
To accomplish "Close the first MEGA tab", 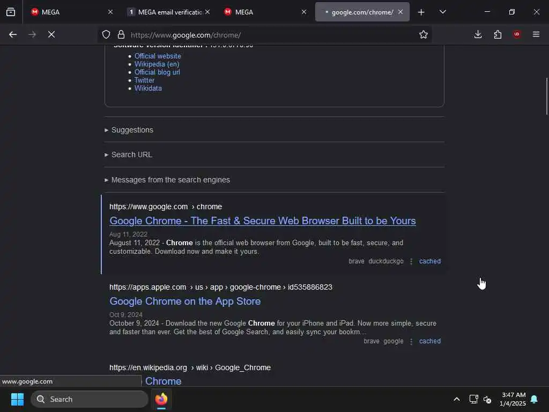I will 110,12.
